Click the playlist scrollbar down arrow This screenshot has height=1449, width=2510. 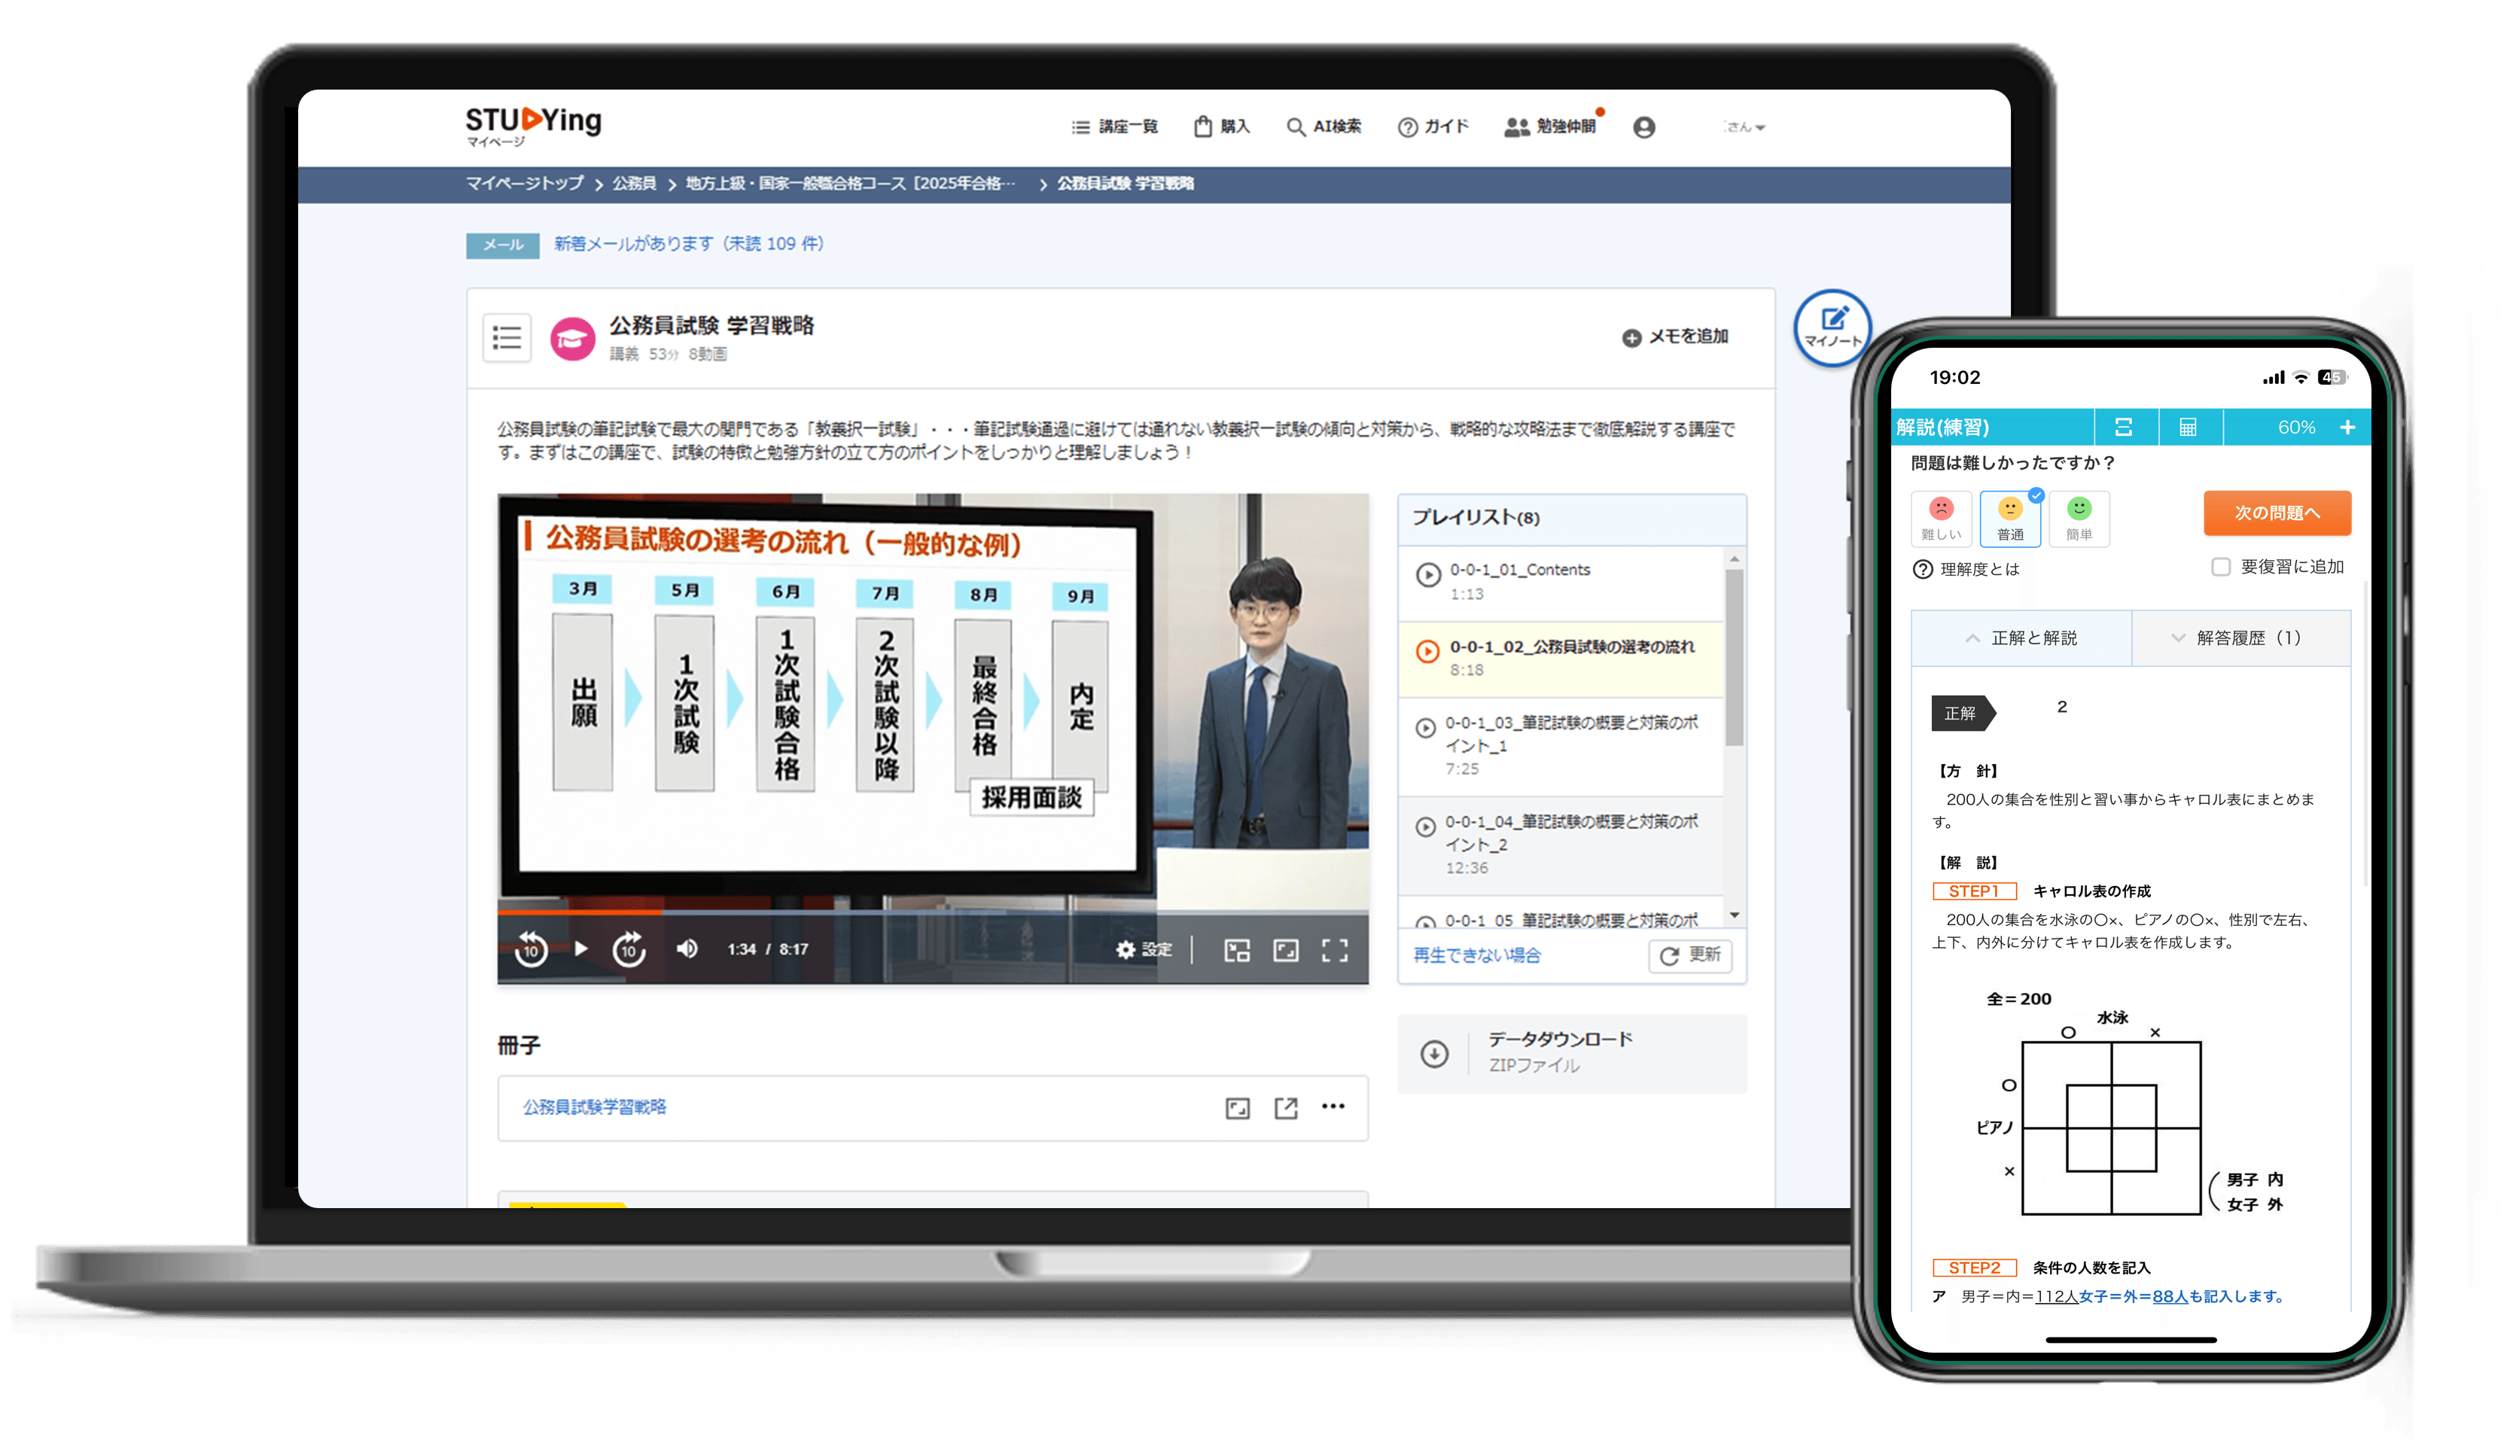coord(1735,915)
